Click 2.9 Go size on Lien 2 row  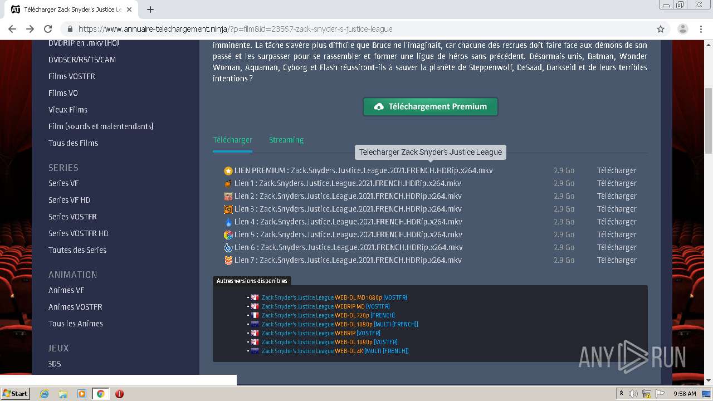(564, 196)
